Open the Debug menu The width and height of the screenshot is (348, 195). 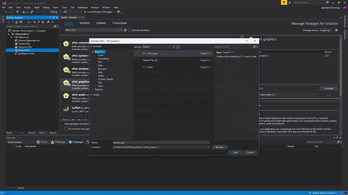[x=46, y=7]
